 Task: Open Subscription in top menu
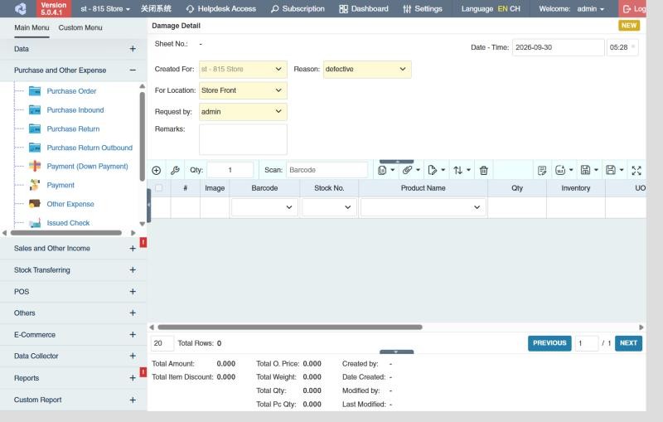point(298,8)
